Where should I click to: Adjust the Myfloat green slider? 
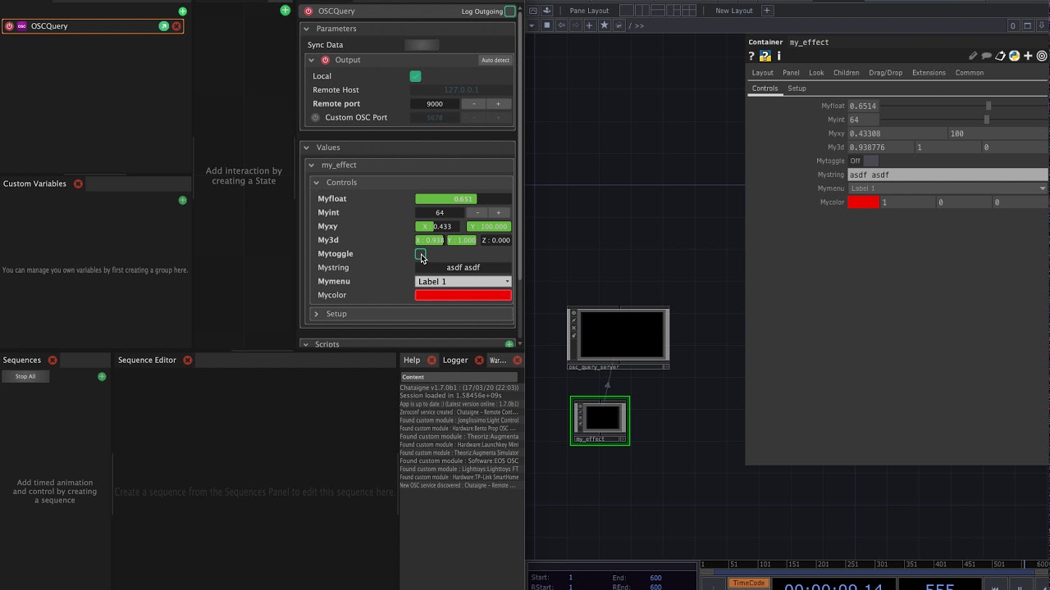463,199
